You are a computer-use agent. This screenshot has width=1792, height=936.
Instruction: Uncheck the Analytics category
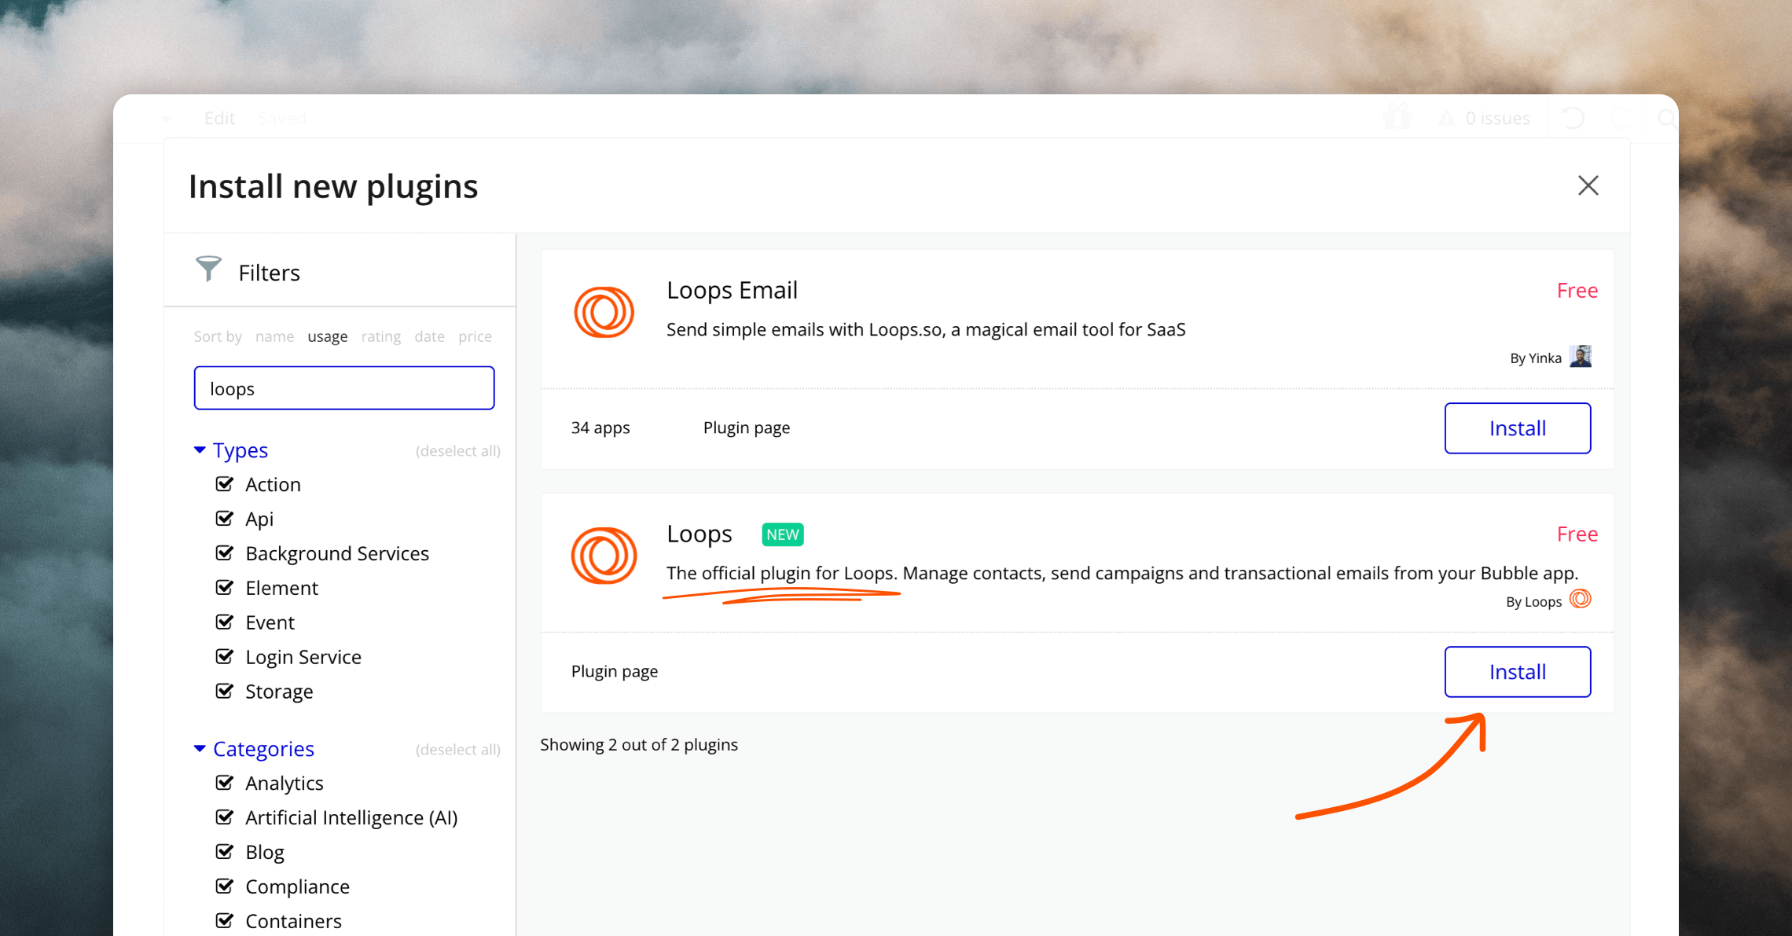[x=225, y=783]
